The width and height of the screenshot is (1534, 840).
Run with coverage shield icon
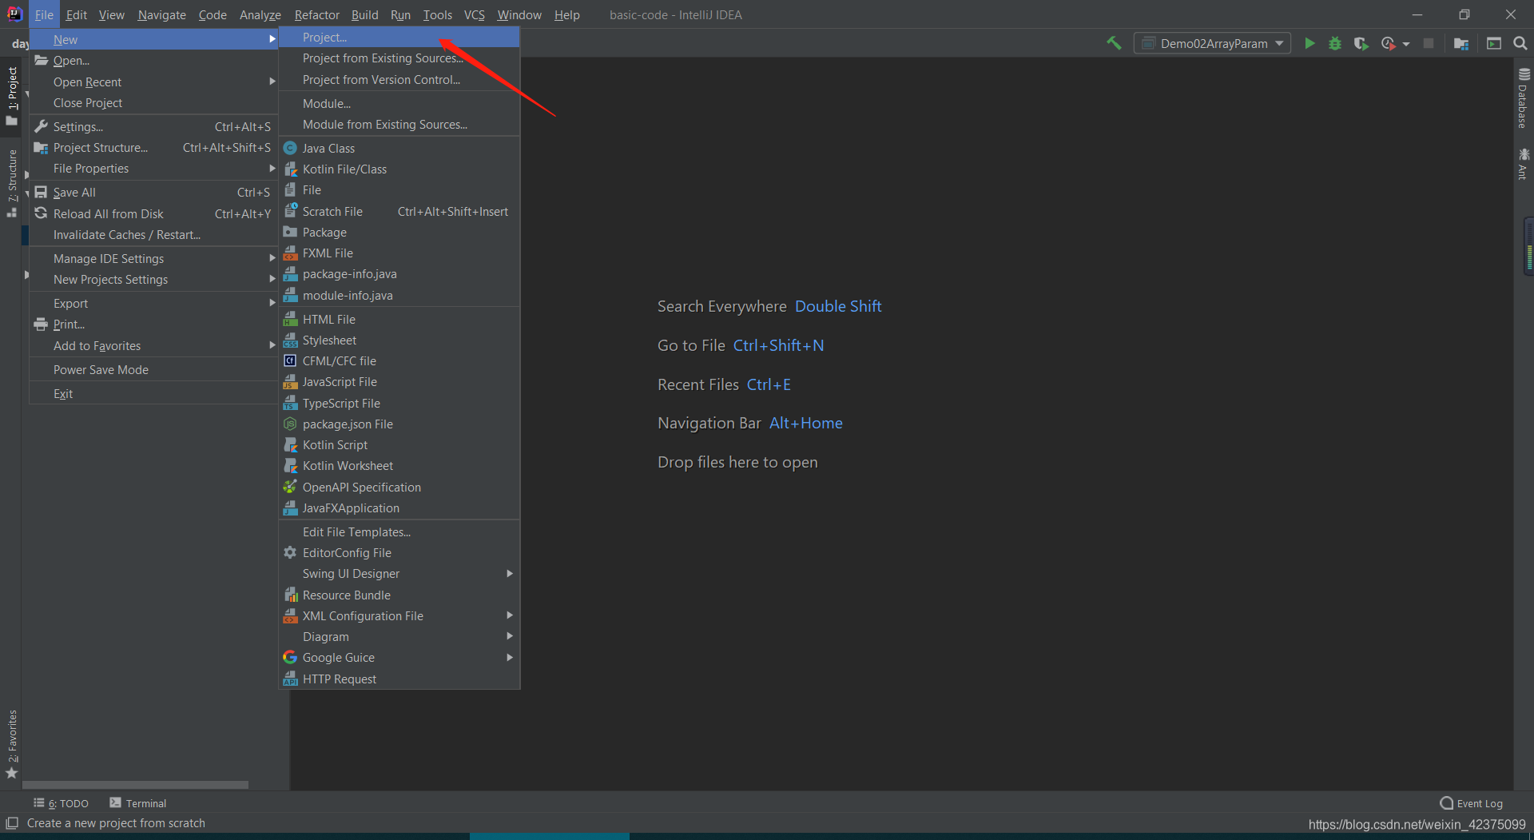coord(1361,43)
